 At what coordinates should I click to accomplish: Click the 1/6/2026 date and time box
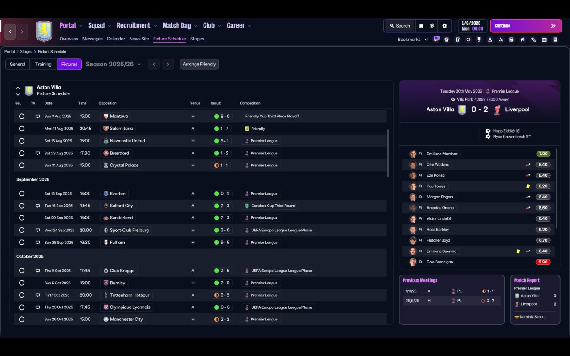coord(472,26)
